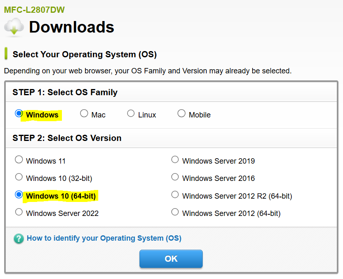Pick the Windows 10 (32-bit) radio button
The height and width of the screenshot is (279, 343).
tap(19, 177)
